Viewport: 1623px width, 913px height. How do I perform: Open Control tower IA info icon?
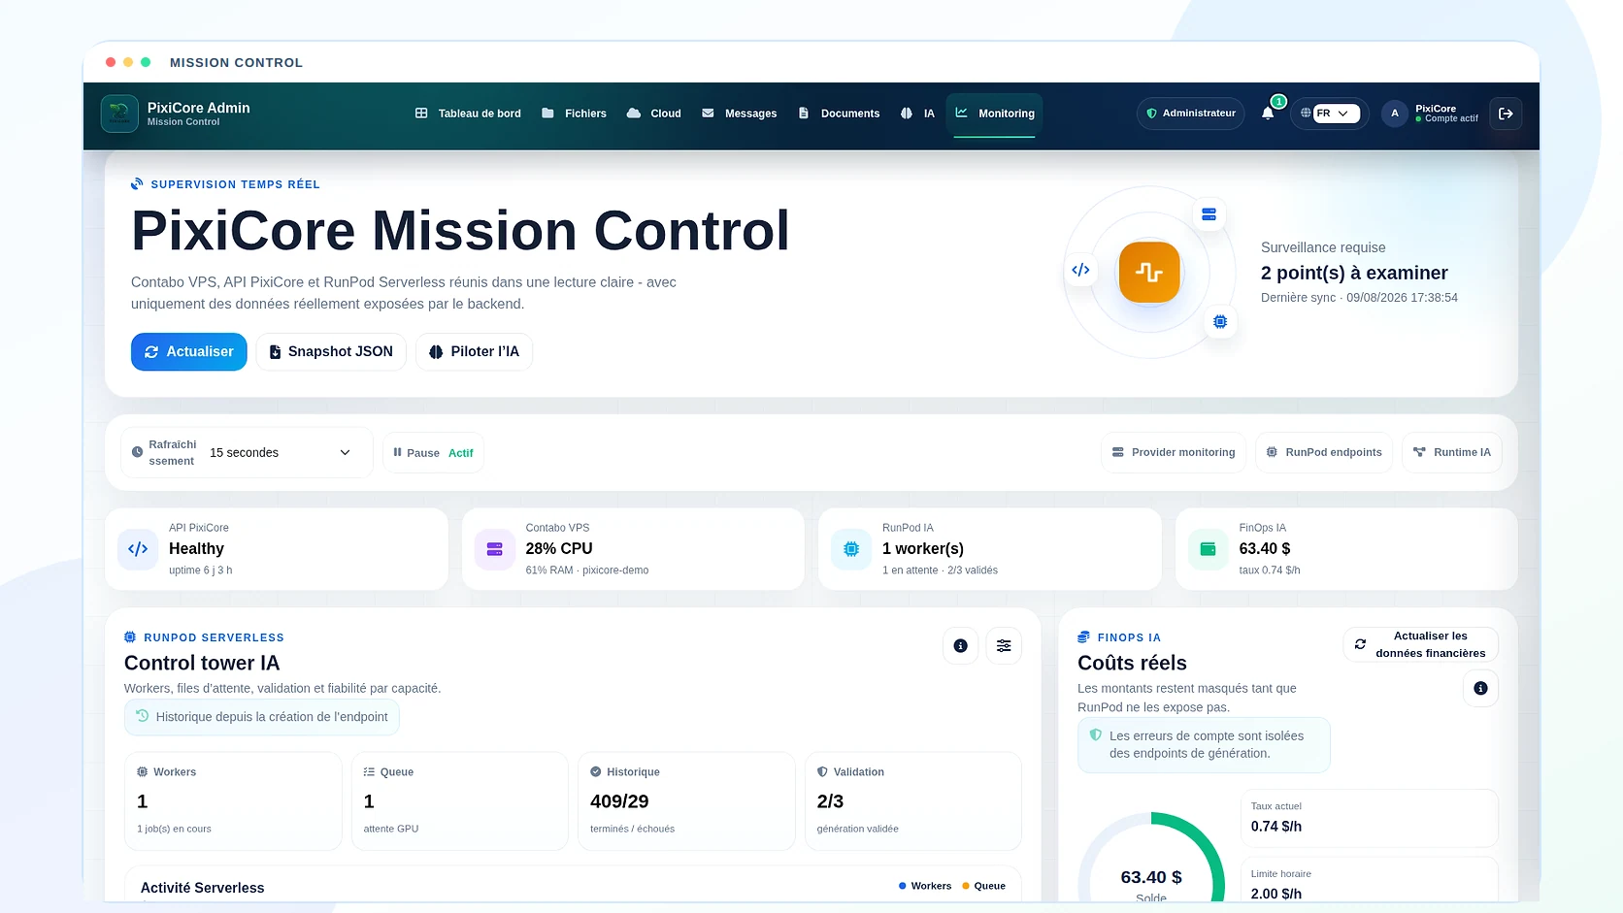click(x=960, y=645)
